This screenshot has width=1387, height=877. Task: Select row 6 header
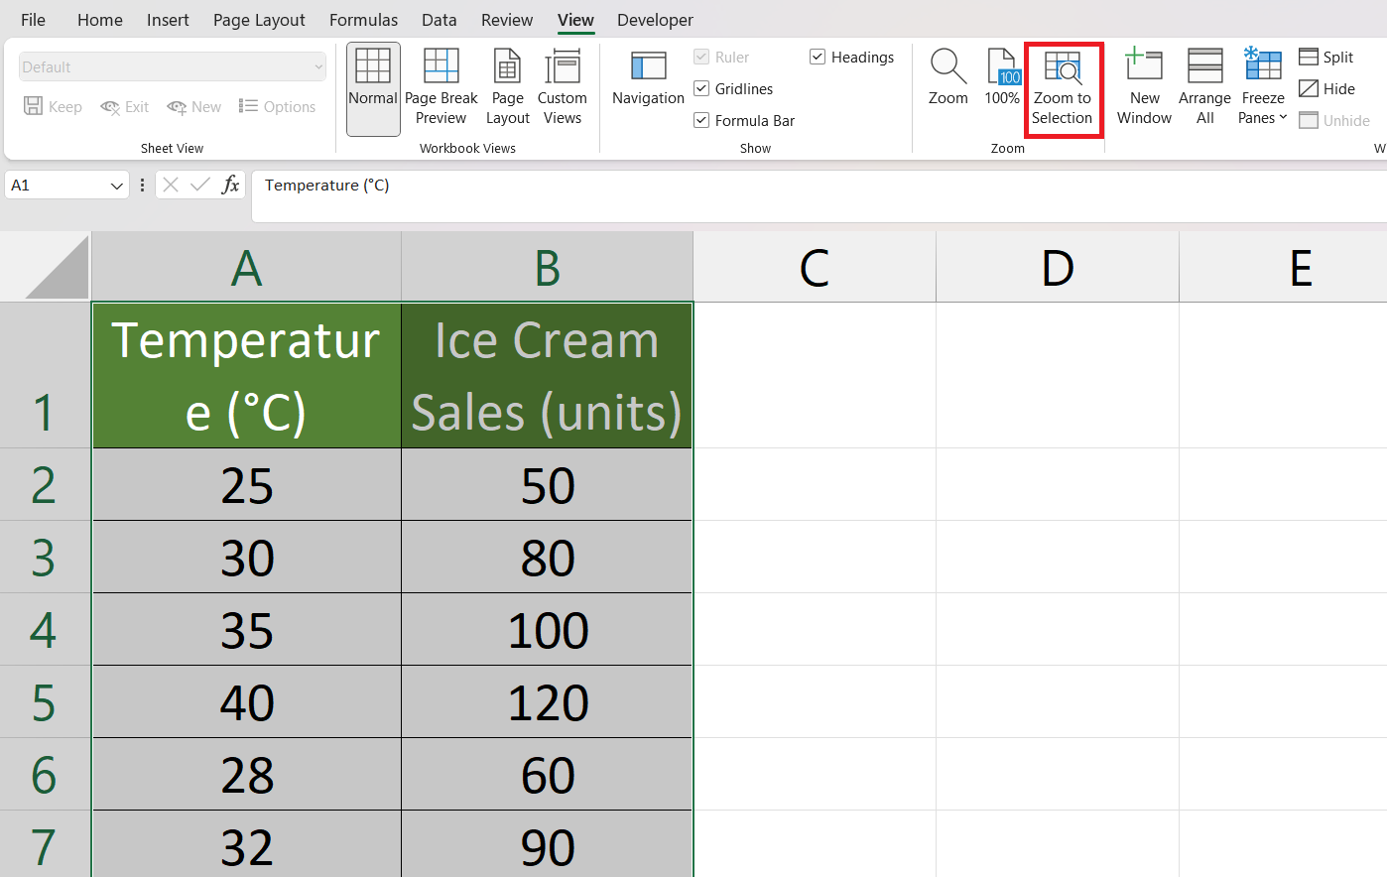pos(45,774)
